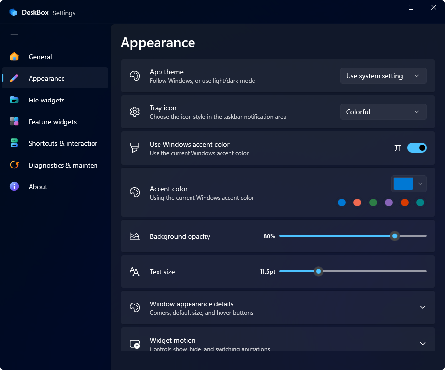Click the Appearance pencil icon in sidebar
This screenshot has width=445, height=370.
click(x=14, y=78)
